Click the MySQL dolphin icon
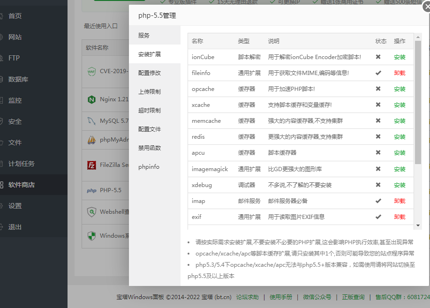Viewport: 430px width, 308px height. click(91, 120)
